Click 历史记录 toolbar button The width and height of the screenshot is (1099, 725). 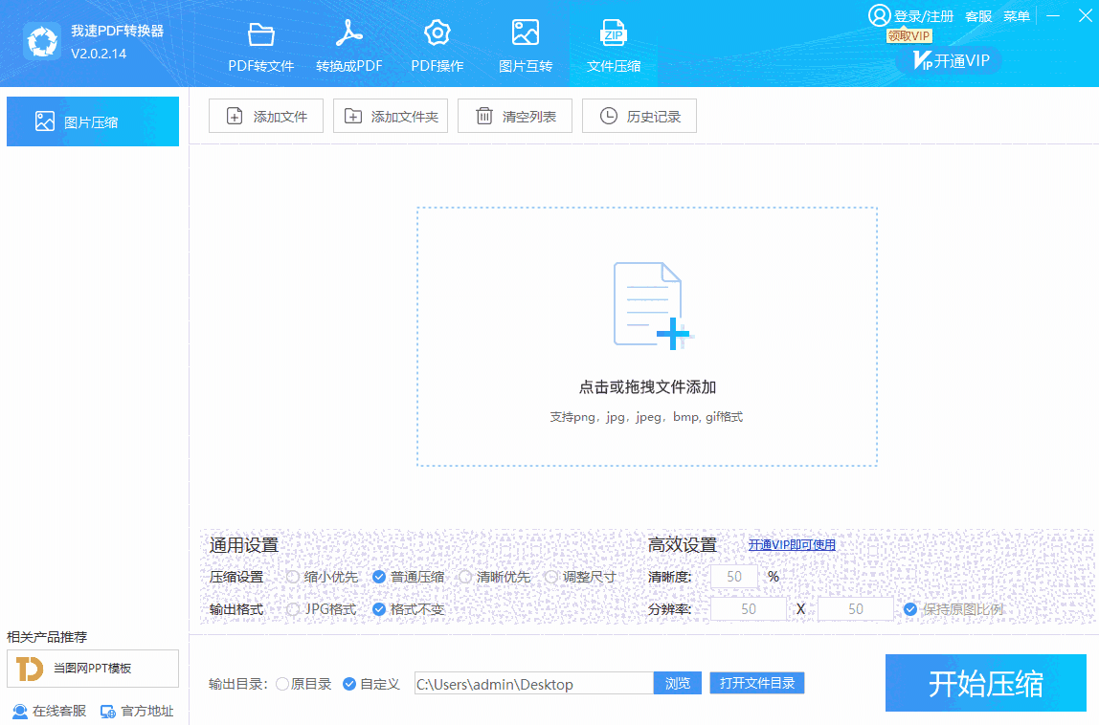(639, 117)
